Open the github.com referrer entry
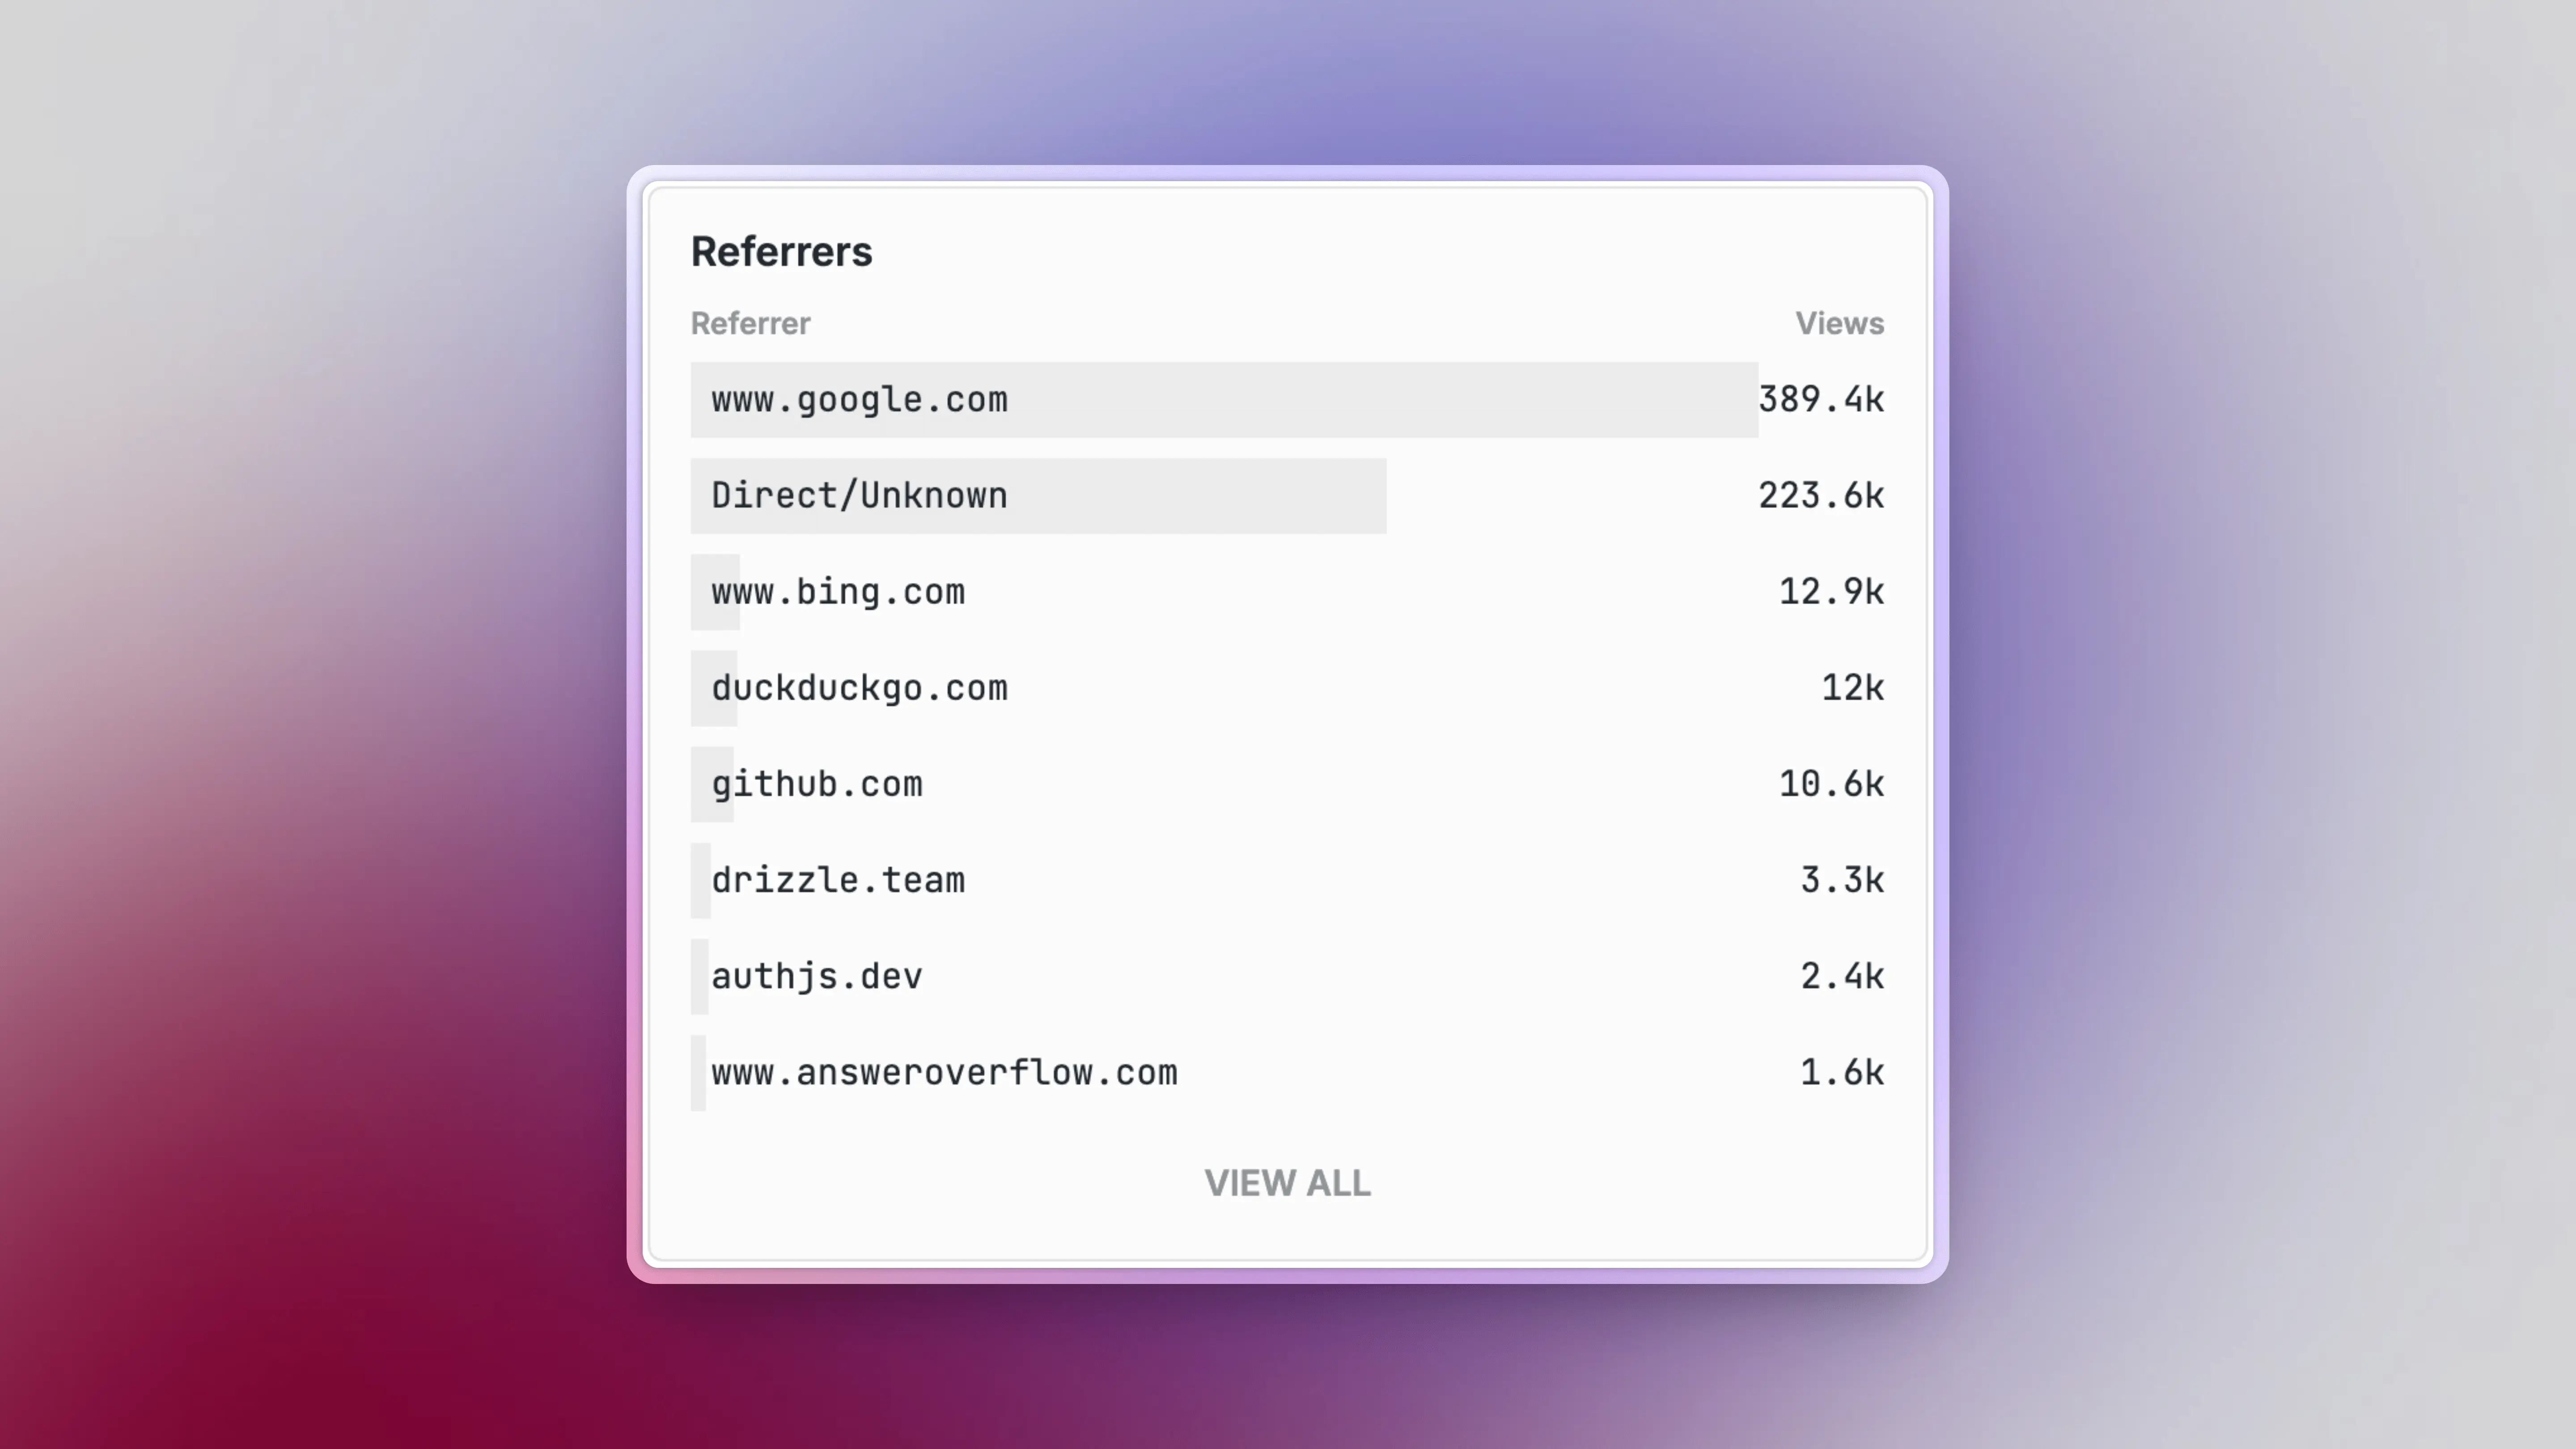 coord(1287,784)
